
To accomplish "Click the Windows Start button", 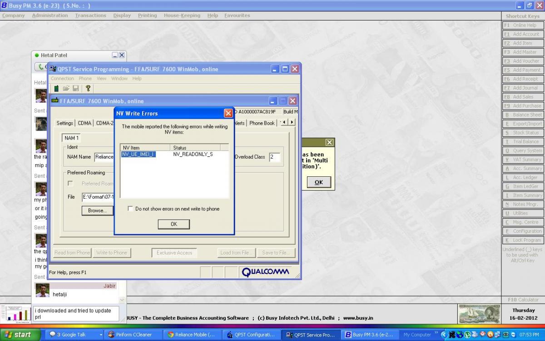I will coord(17,335).
